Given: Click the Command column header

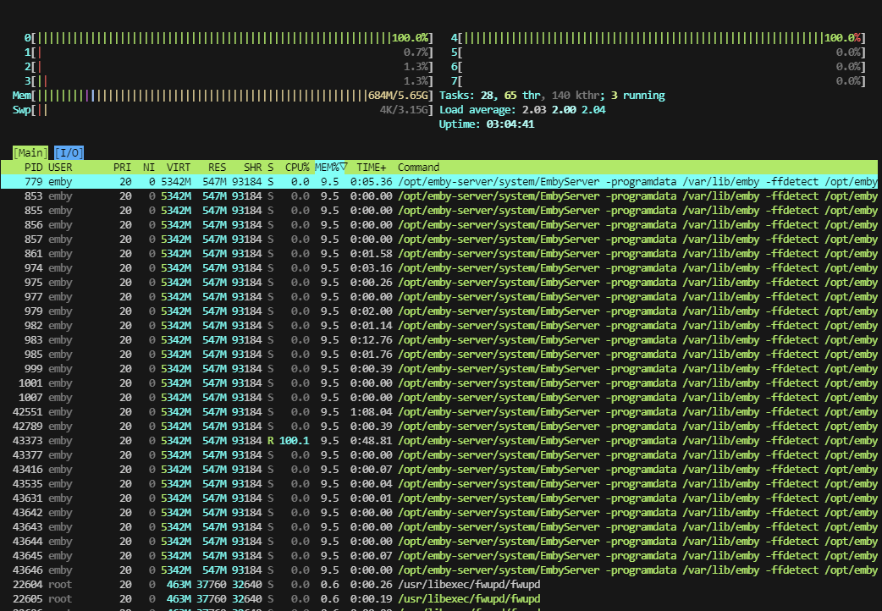Looking at the screenshot, I should pyautogui.click(x=418, y=168).
